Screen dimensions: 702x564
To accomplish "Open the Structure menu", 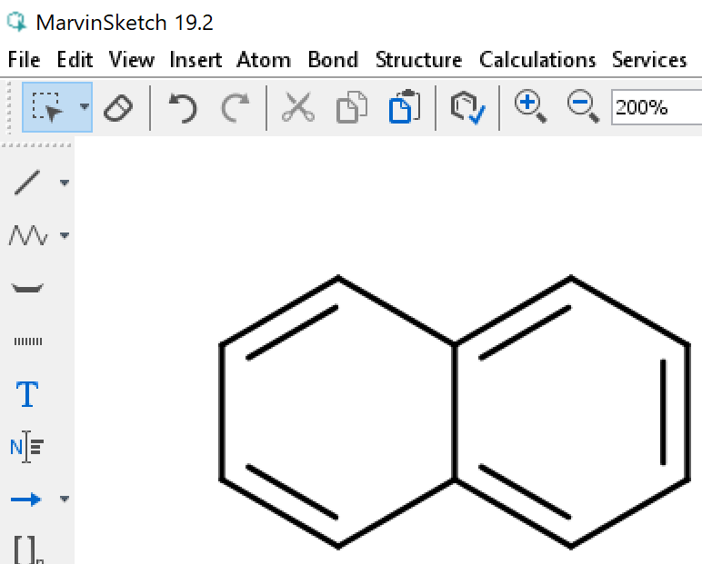I will [x=418, y=60].
